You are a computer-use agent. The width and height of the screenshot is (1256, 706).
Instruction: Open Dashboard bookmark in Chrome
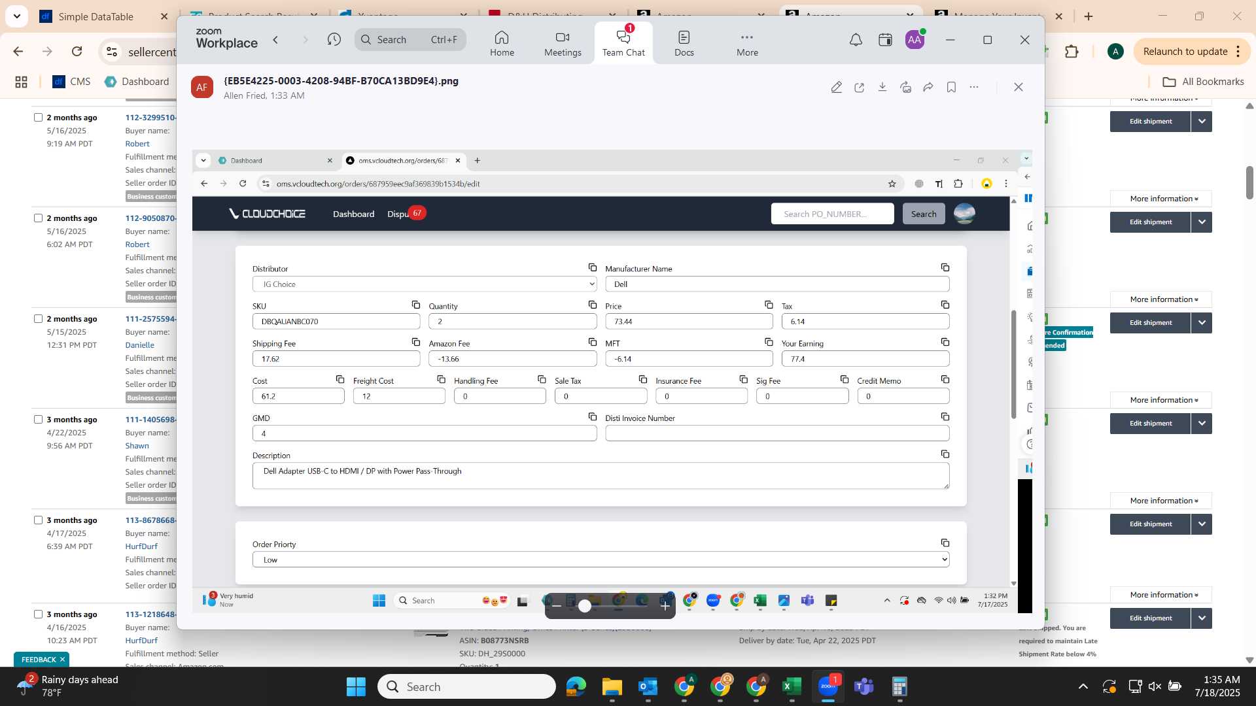tap(137, 82)
